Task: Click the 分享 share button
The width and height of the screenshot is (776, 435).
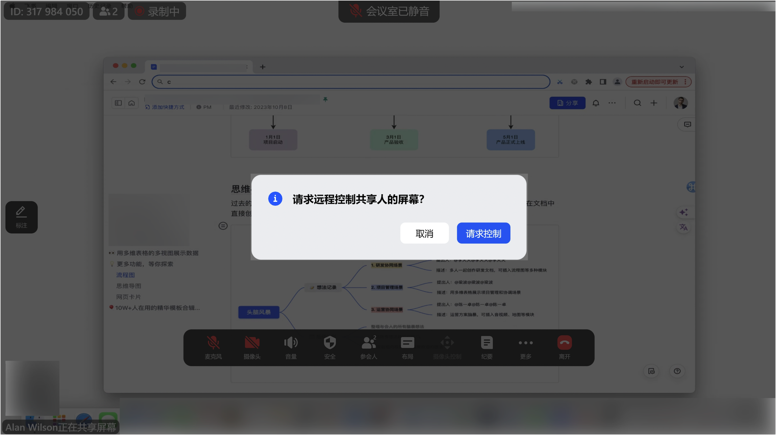Action: coord(567,103)
